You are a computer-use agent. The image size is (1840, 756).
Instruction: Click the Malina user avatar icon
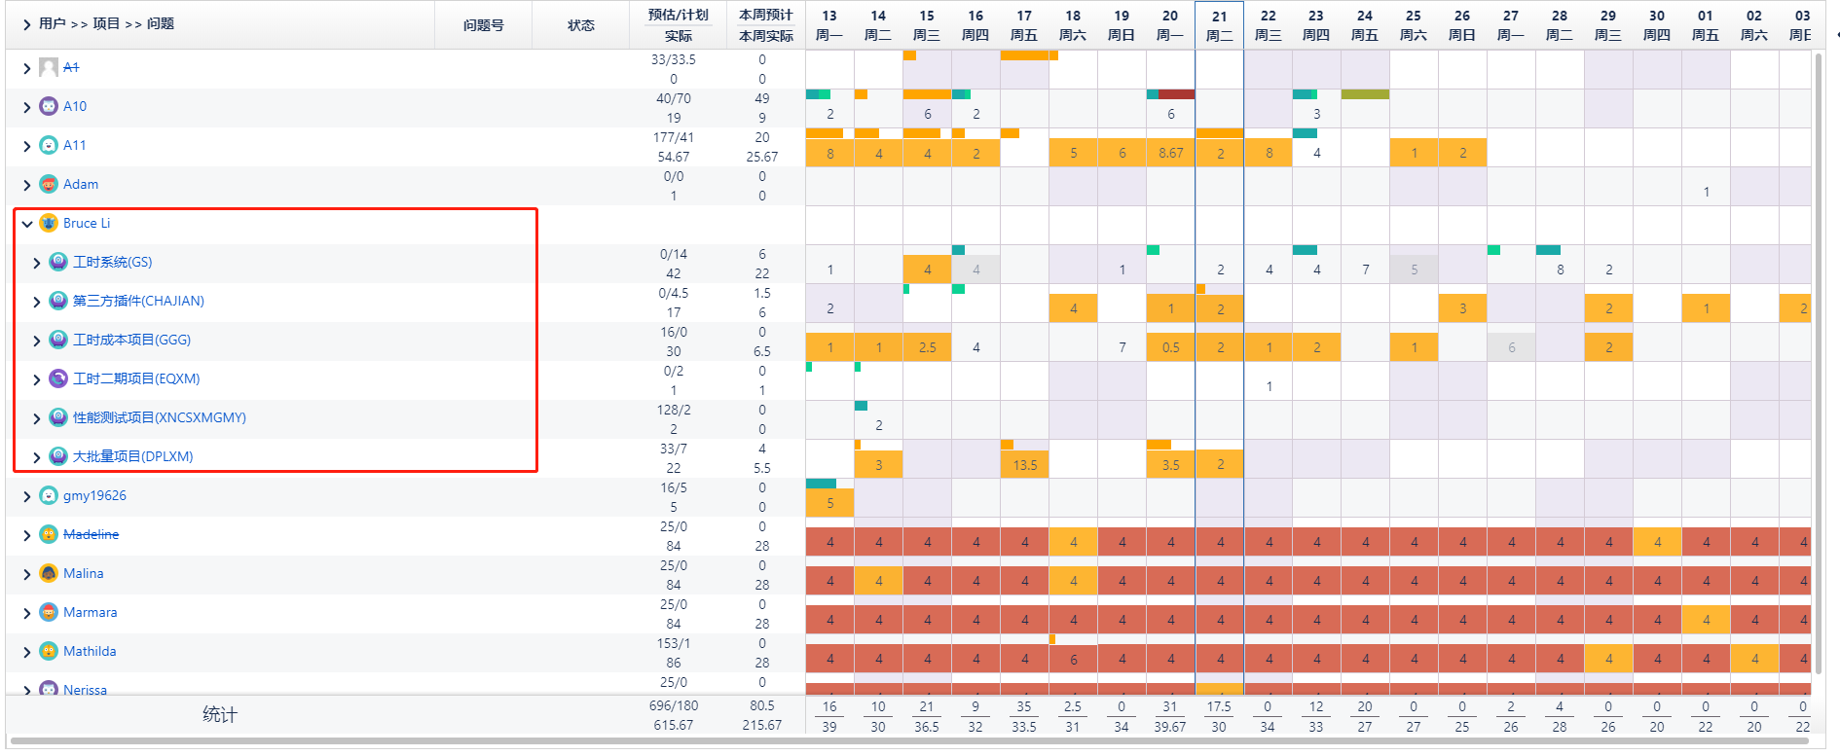[x=49, y=573]
